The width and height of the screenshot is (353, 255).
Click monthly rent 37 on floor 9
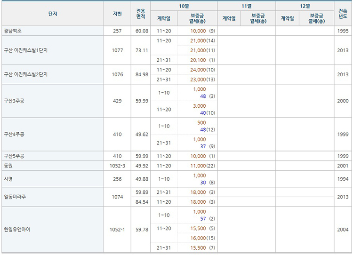click(x=203, y=146)
